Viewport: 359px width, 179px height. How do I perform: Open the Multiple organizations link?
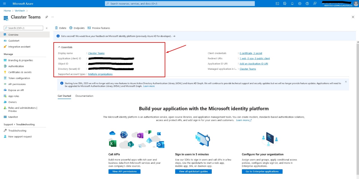coord(100,74)
